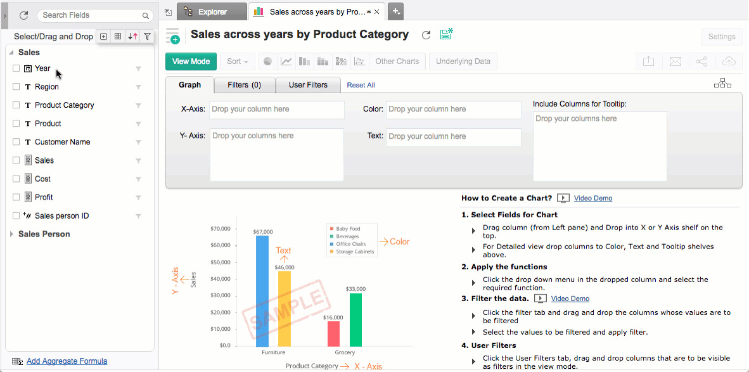Click the email envelope icon
The image size is (749, 372).
[675, 61]
